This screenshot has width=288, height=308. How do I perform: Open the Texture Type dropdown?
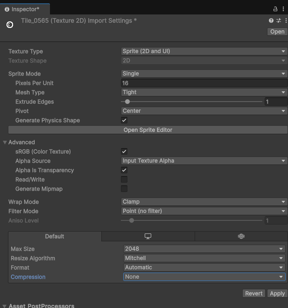(204, 51)
